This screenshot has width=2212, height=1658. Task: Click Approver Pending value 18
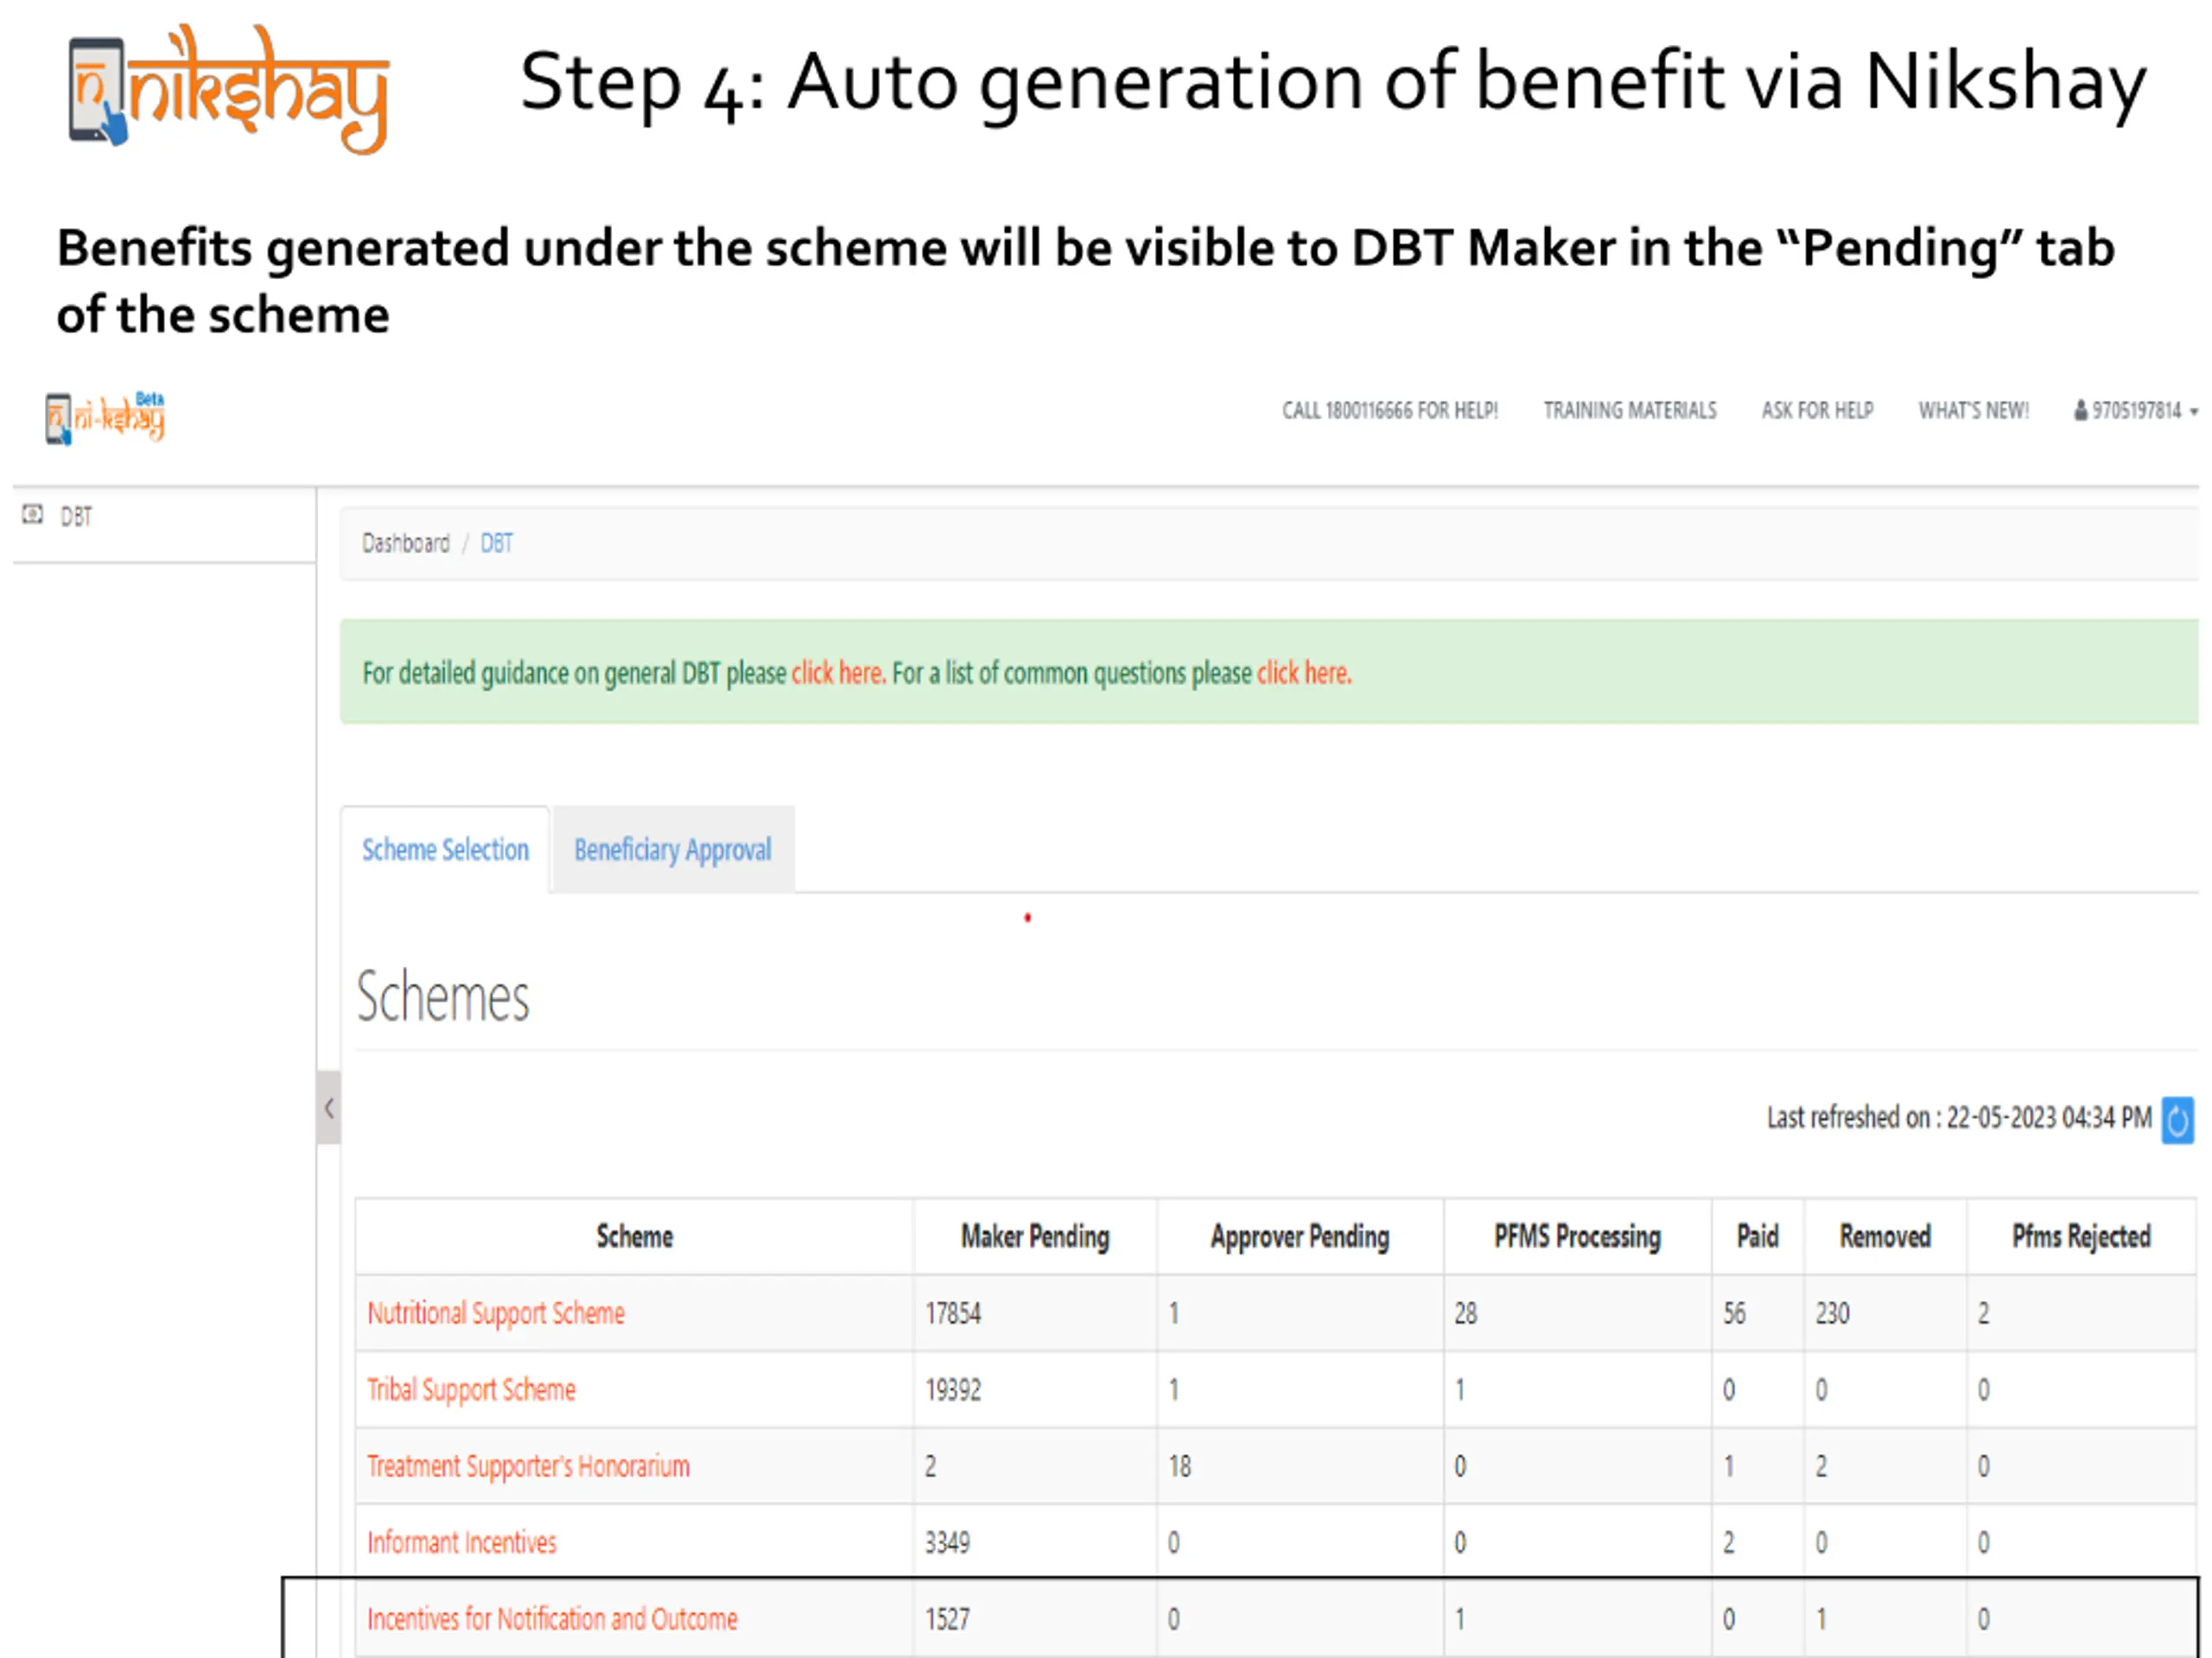pos(1179,1466)
